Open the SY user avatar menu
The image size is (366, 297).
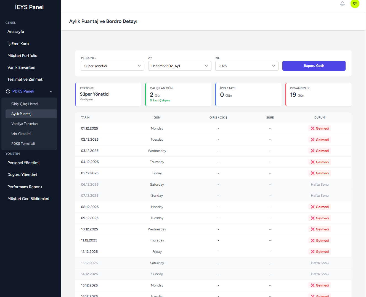click(x=355, y=4)
